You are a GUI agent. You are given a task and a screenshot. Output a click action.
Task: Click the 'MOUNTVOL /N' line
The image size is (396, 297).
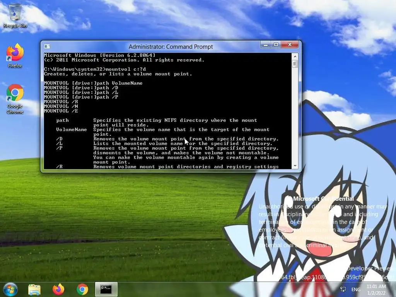point(61,106)
